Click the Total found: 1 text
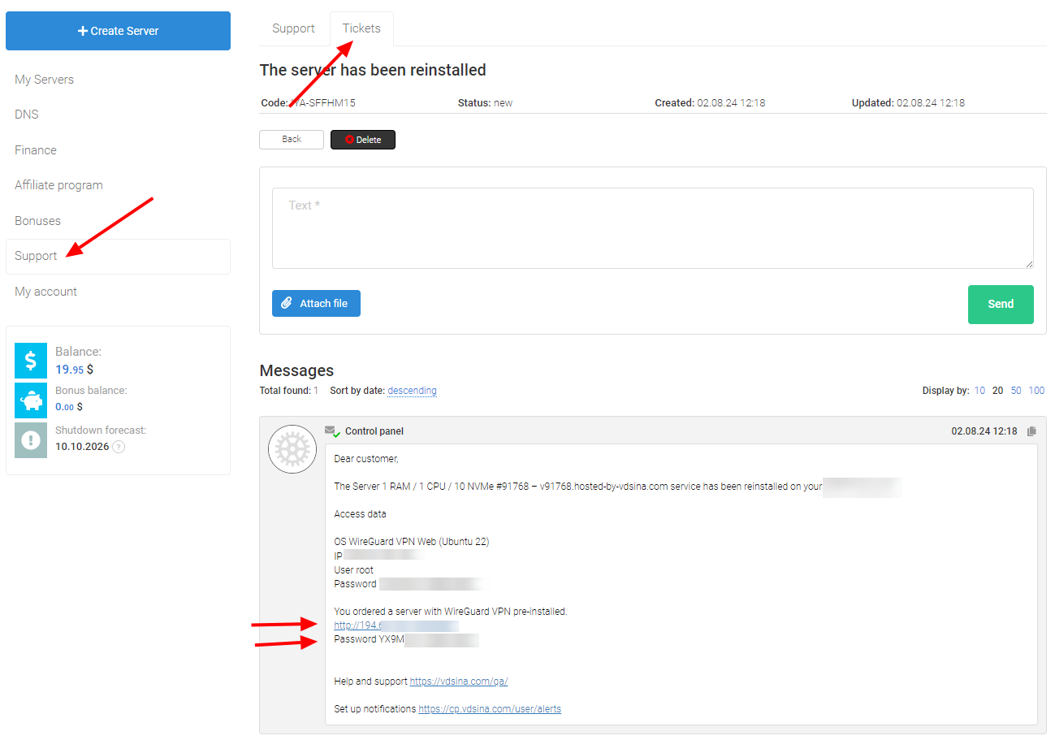This screenshot has height=740, width=1055. (x=289, y=391)
